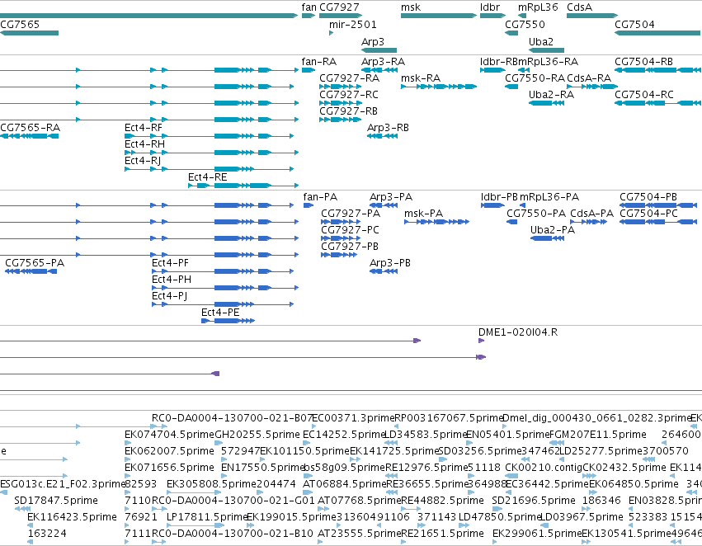
Task: Select the CG7504-RC transcript label
Action: pos(643,95)
